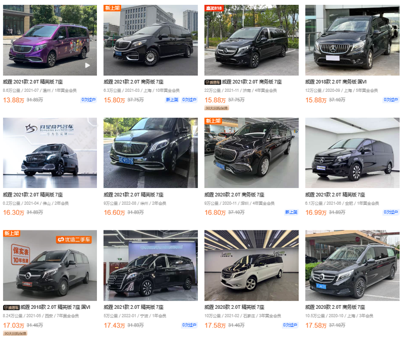This screenshot has width=404, height=340.
Task: Play the video on the purple van thumbnail
Action: point(88,66)
